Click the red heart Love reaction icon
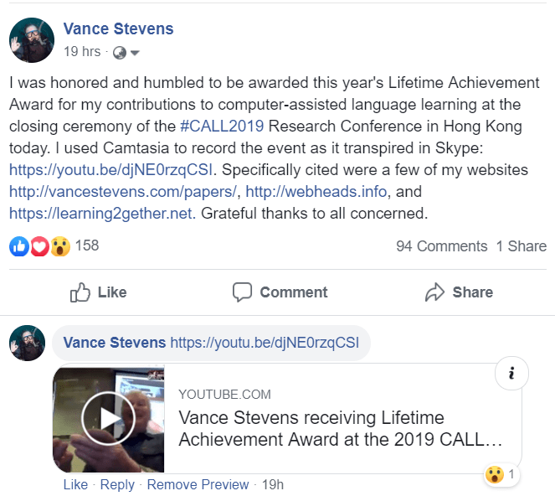The width and height of the screenshot is (555, 496). (39, 246)
